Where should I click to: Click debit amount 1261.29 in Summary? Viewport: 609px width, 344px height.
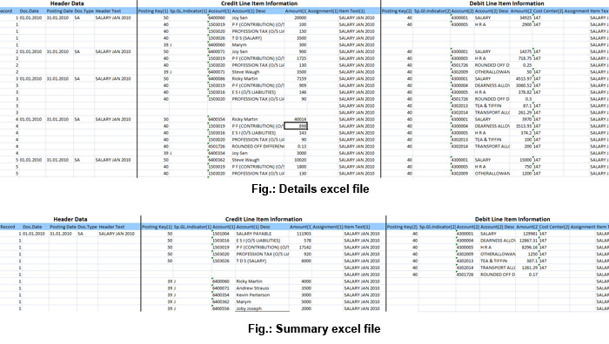529,268
